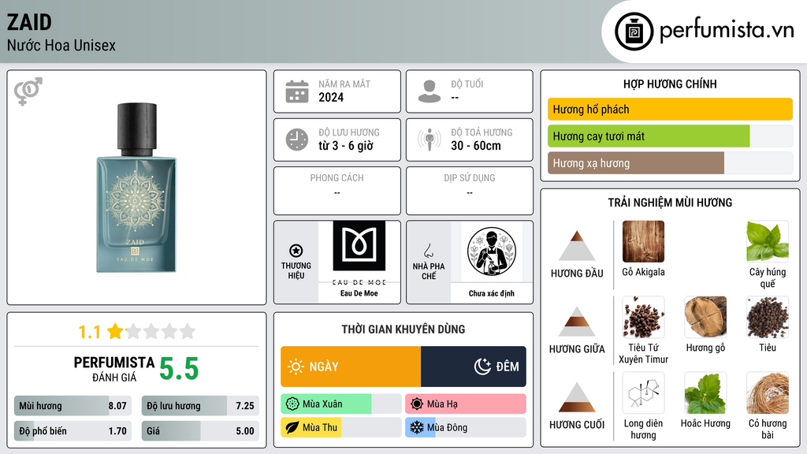
Task: Click the Giá 5.00 score bar
Action: (x=200, y=431)
